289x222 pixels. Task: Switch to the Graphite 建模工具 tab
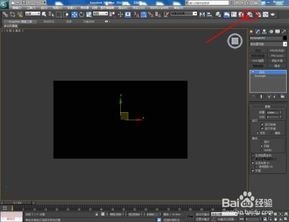pyautogui.click(x=20, y=21)
